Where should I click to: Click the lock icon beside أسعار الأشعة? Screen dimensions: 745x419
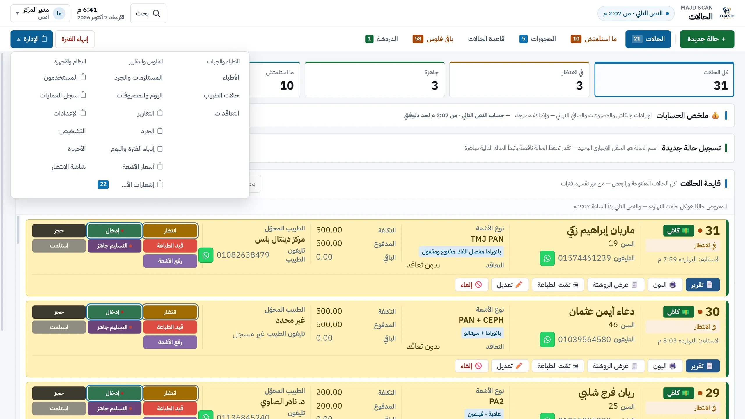click(x=160, y=166)
